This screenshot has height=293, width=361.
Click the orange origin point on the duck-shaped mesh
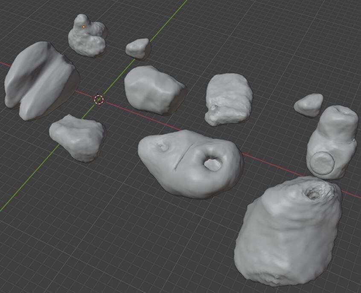click(x=84, y=27)
